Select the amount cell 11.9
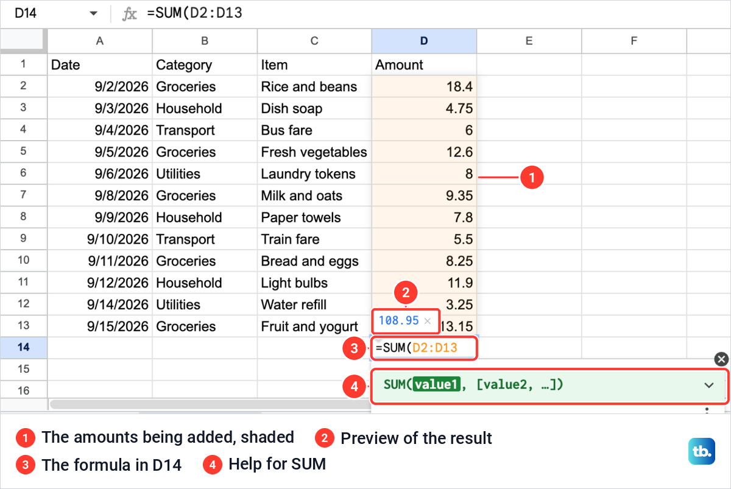This screenshot has width=731, height=489. (424, 283)
